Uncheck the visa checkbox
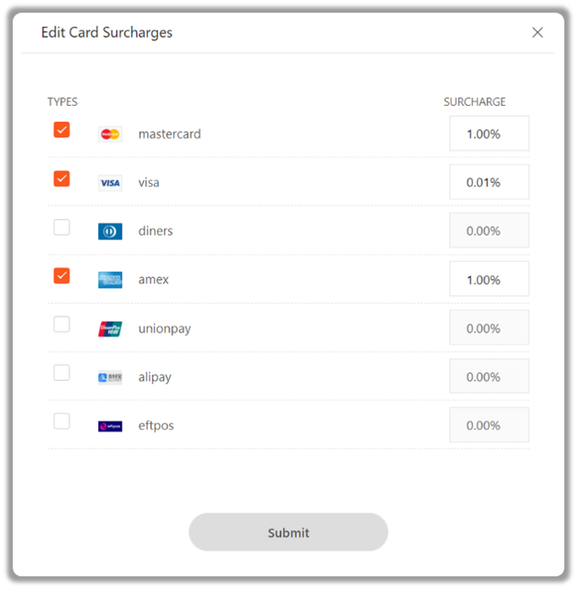Viewport: 577px width, 589px height. [x=62, y=179]
